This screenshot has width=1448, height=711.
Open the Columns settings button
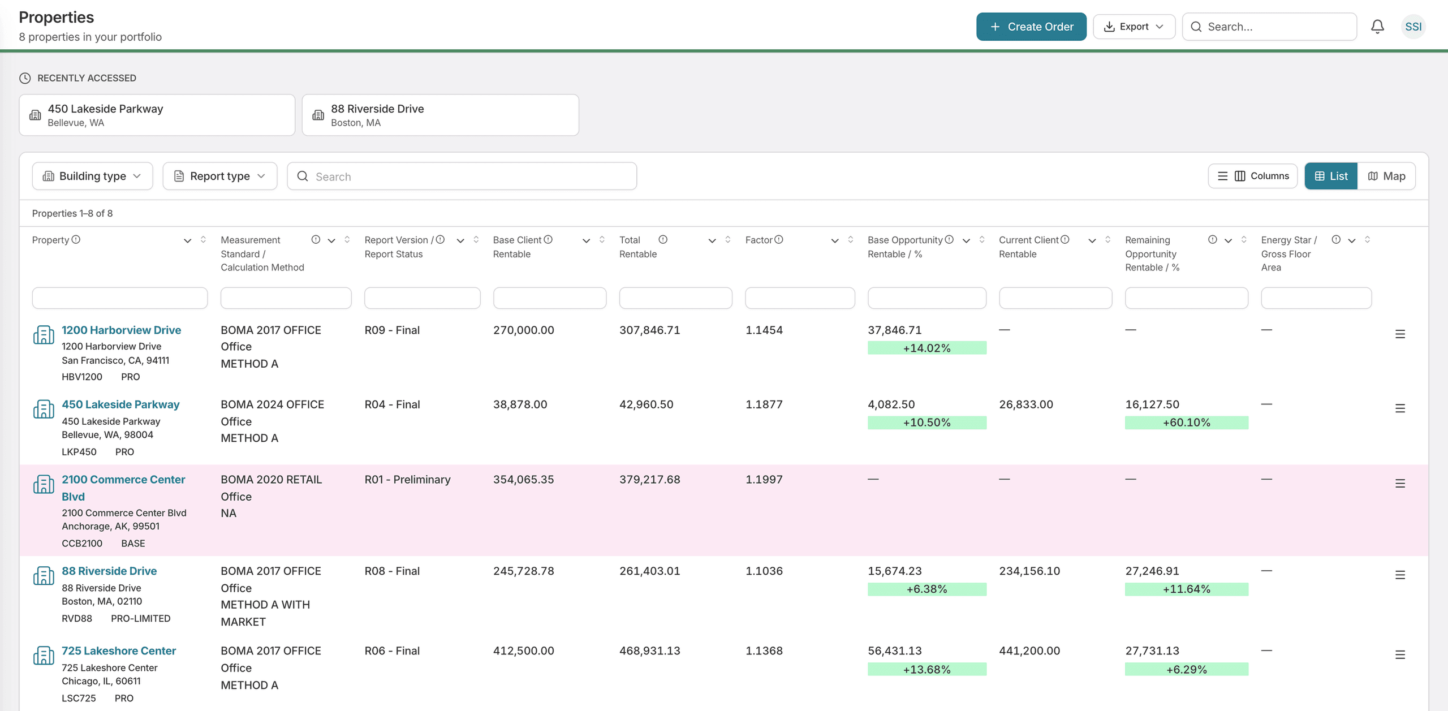(1253, 176)
